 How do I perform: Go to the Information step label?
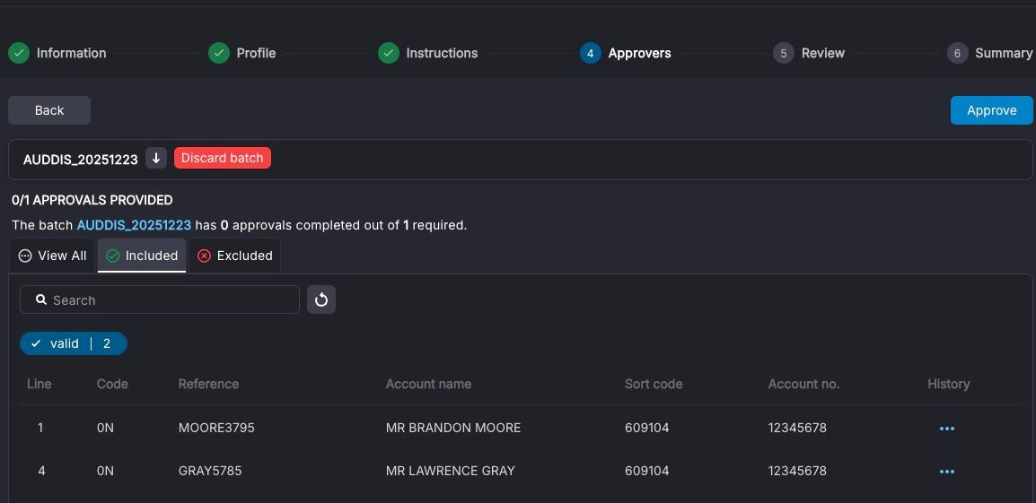[71, 54]
